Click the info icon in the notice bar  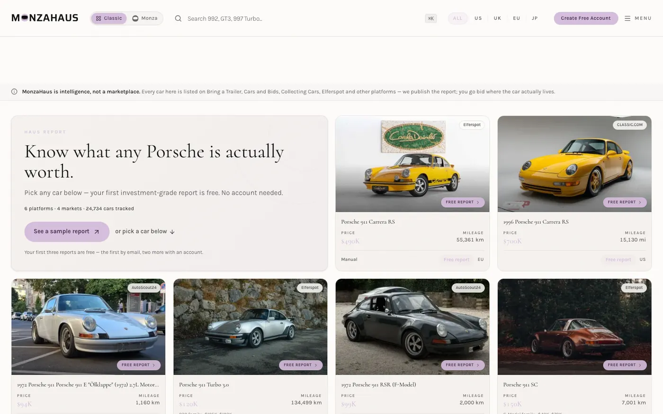[x=14, y=92]
